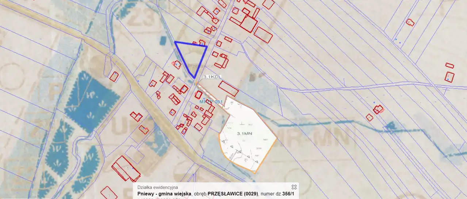Click red building beside road left of wetland
This screenshot has width=467, height=199.
[x=114, y=77]
